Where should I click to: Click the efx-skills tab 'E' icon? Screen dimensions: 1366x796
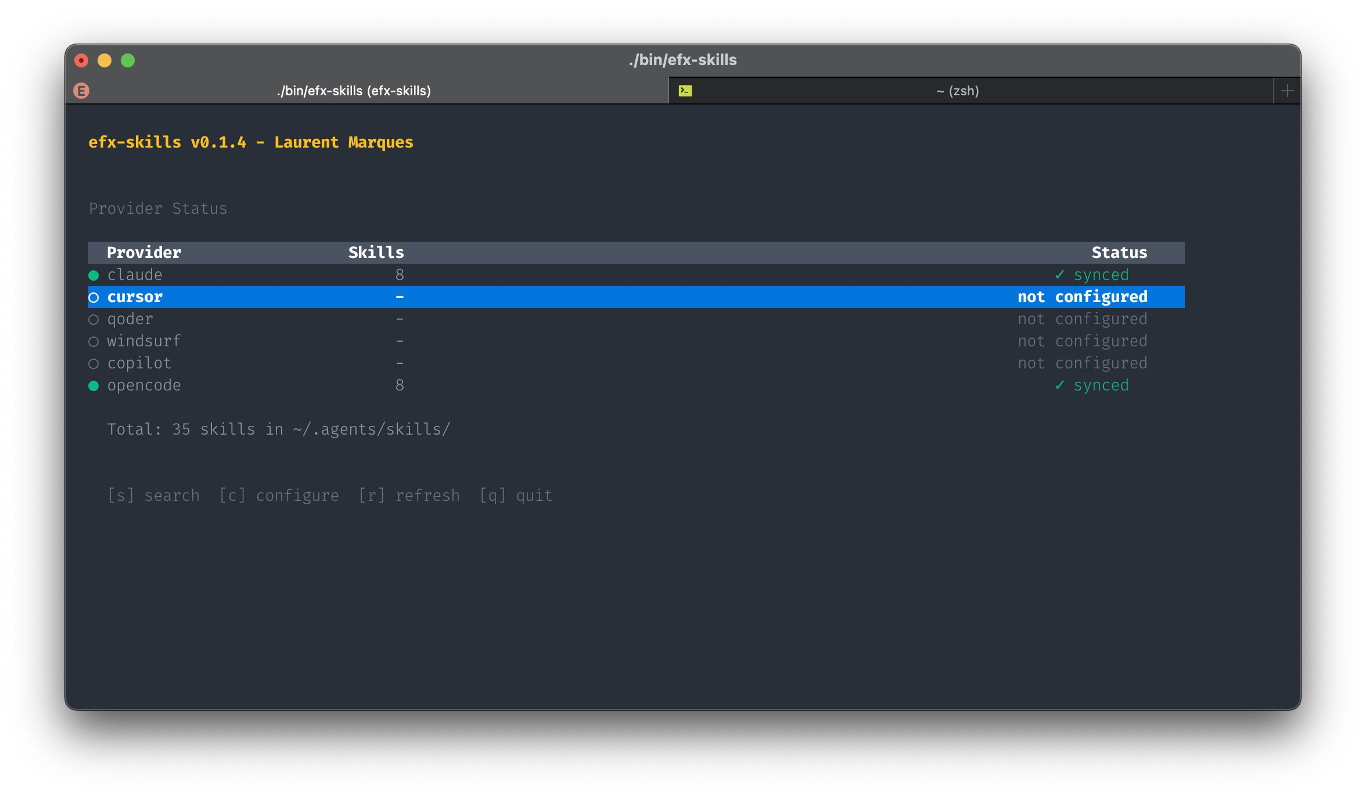[x=81, y=91]
